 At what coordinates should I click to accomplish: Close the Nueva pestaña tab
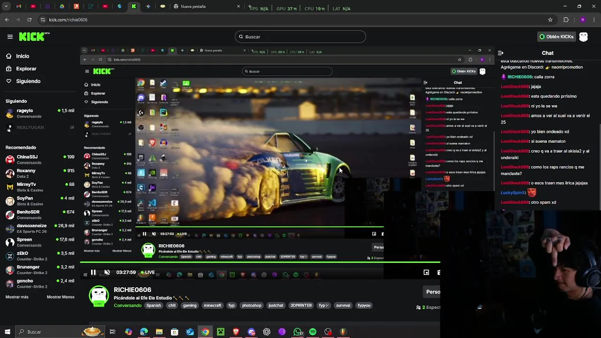[x=239, y=7]
